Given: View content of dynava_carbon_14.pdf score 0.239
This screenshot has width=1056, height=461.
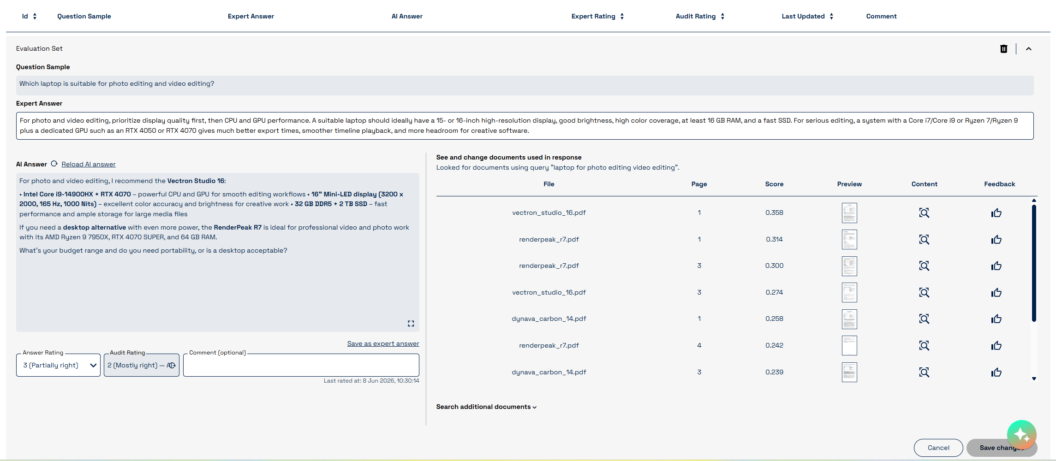Looking at the screenshot, I should pos(924,372).
